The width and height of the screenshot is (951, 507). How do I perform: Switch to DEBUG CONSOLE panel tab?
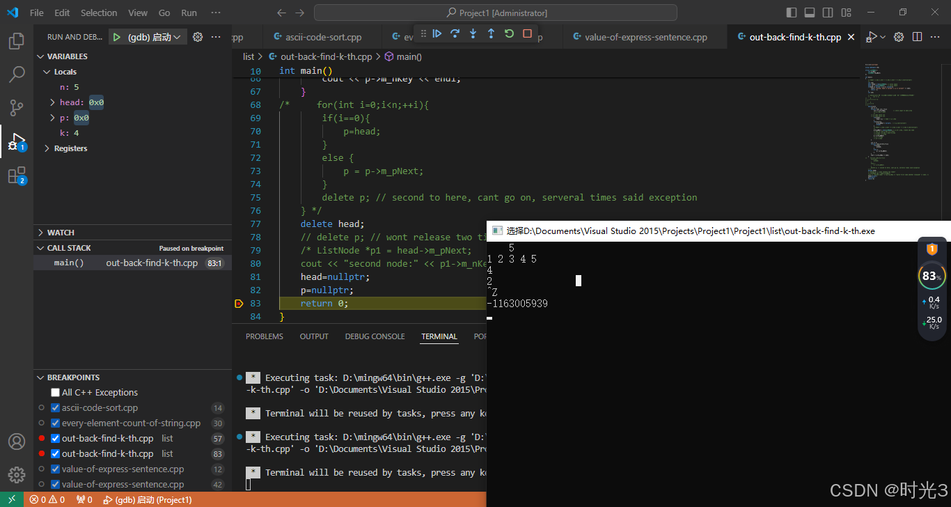click(x=375, y=336)
